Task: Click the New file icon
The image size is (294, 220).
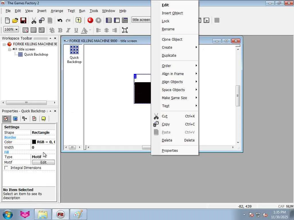Action: pyautogui.click(x=7, y=20)
